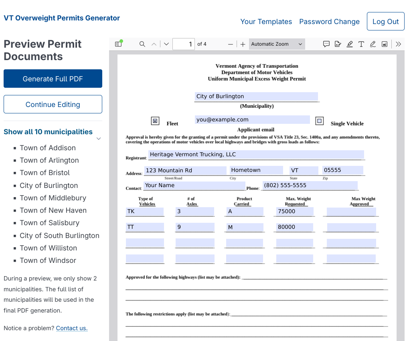Viewport: 409px width, 341px height.
Task: Select the add signature tool
Action: (x=338, y=44)
